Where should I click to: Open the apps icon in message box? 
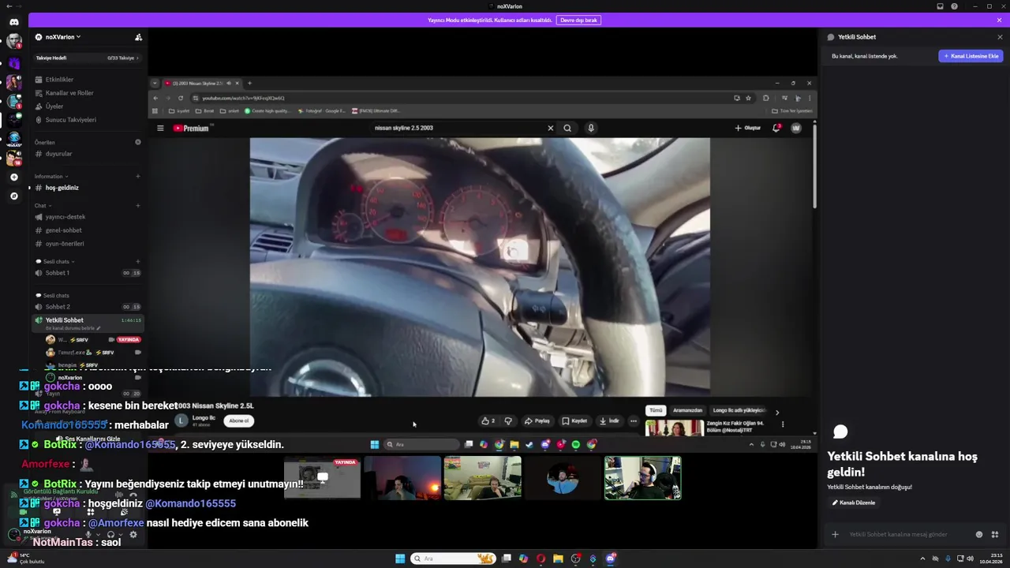(995, 534)
